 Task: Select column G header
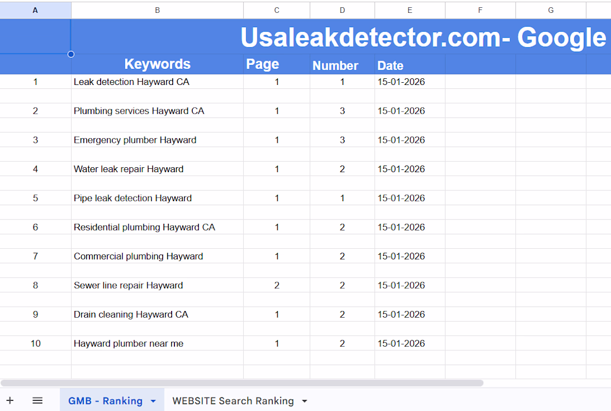(550, 11)
